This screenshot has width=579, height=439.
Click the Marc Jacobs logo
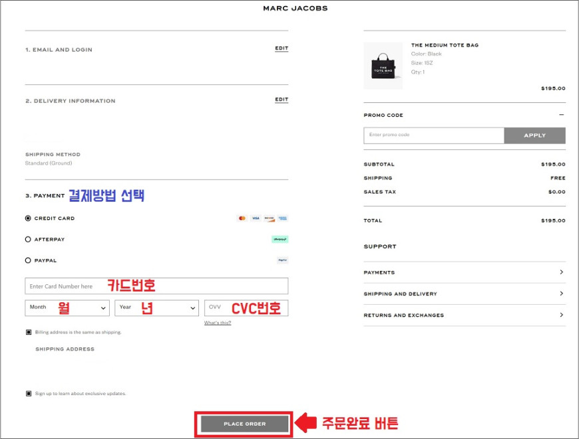295,8
